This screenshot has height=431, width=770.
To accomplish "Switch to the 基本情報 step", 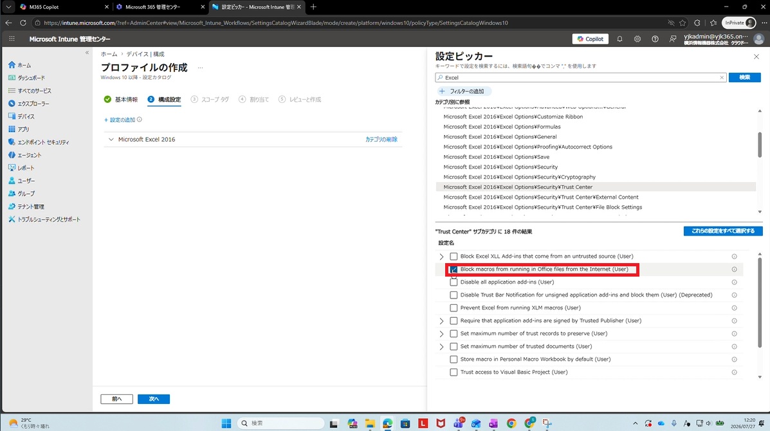I will pyautogui.click(x=121, y=99).
